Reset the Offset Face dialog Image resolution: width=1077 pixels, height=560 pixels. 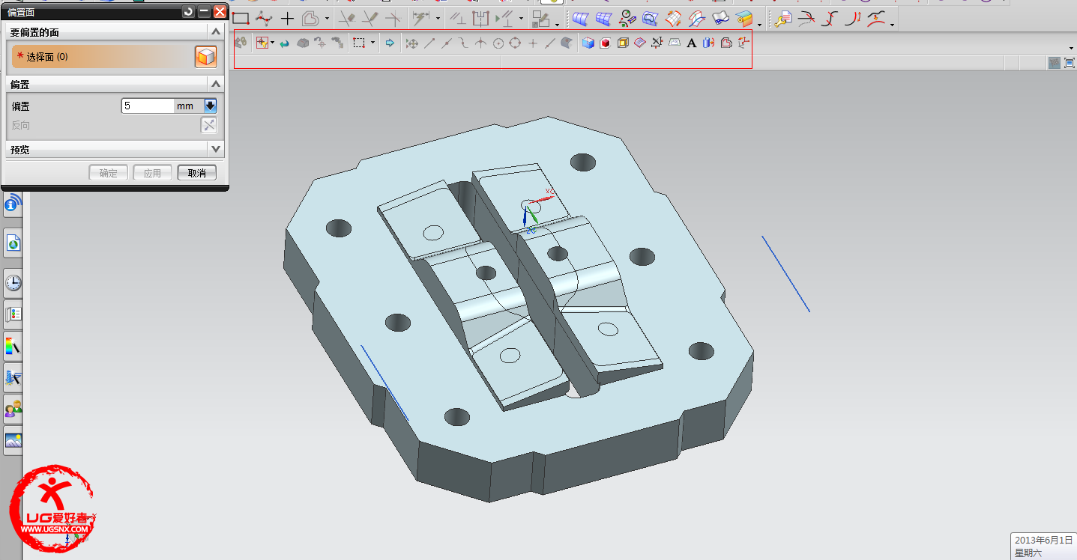coord(188,12)
